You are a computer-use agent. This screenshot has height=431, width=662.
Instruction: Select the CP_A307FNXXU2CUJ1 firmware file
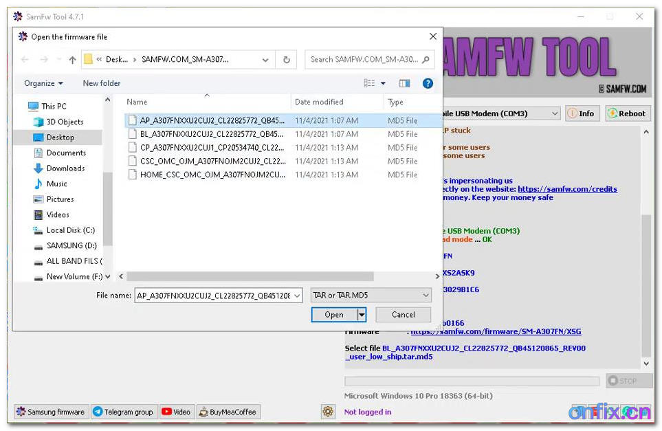coord(211,148)
